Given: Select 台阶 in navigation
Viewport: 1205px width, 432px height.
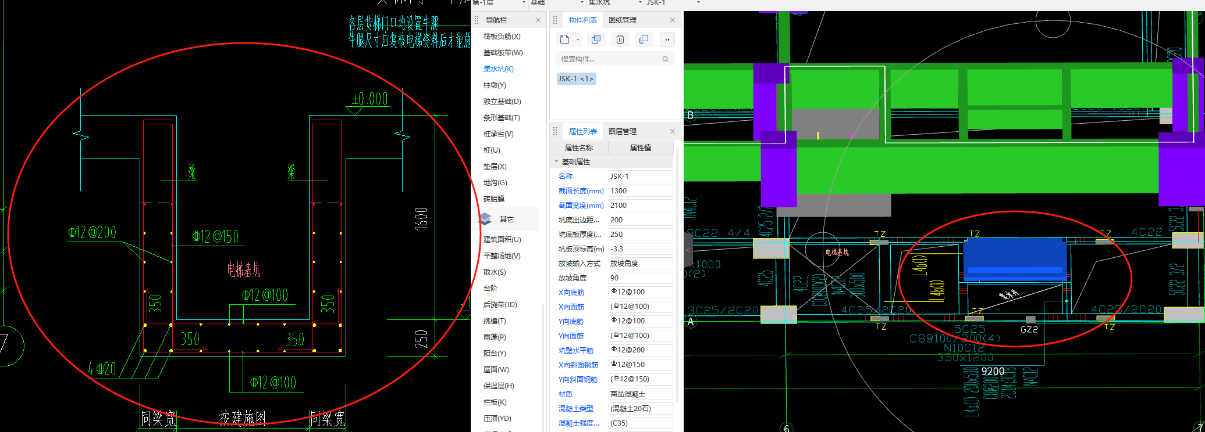Looking at the screenshot, I should (490, 288).
